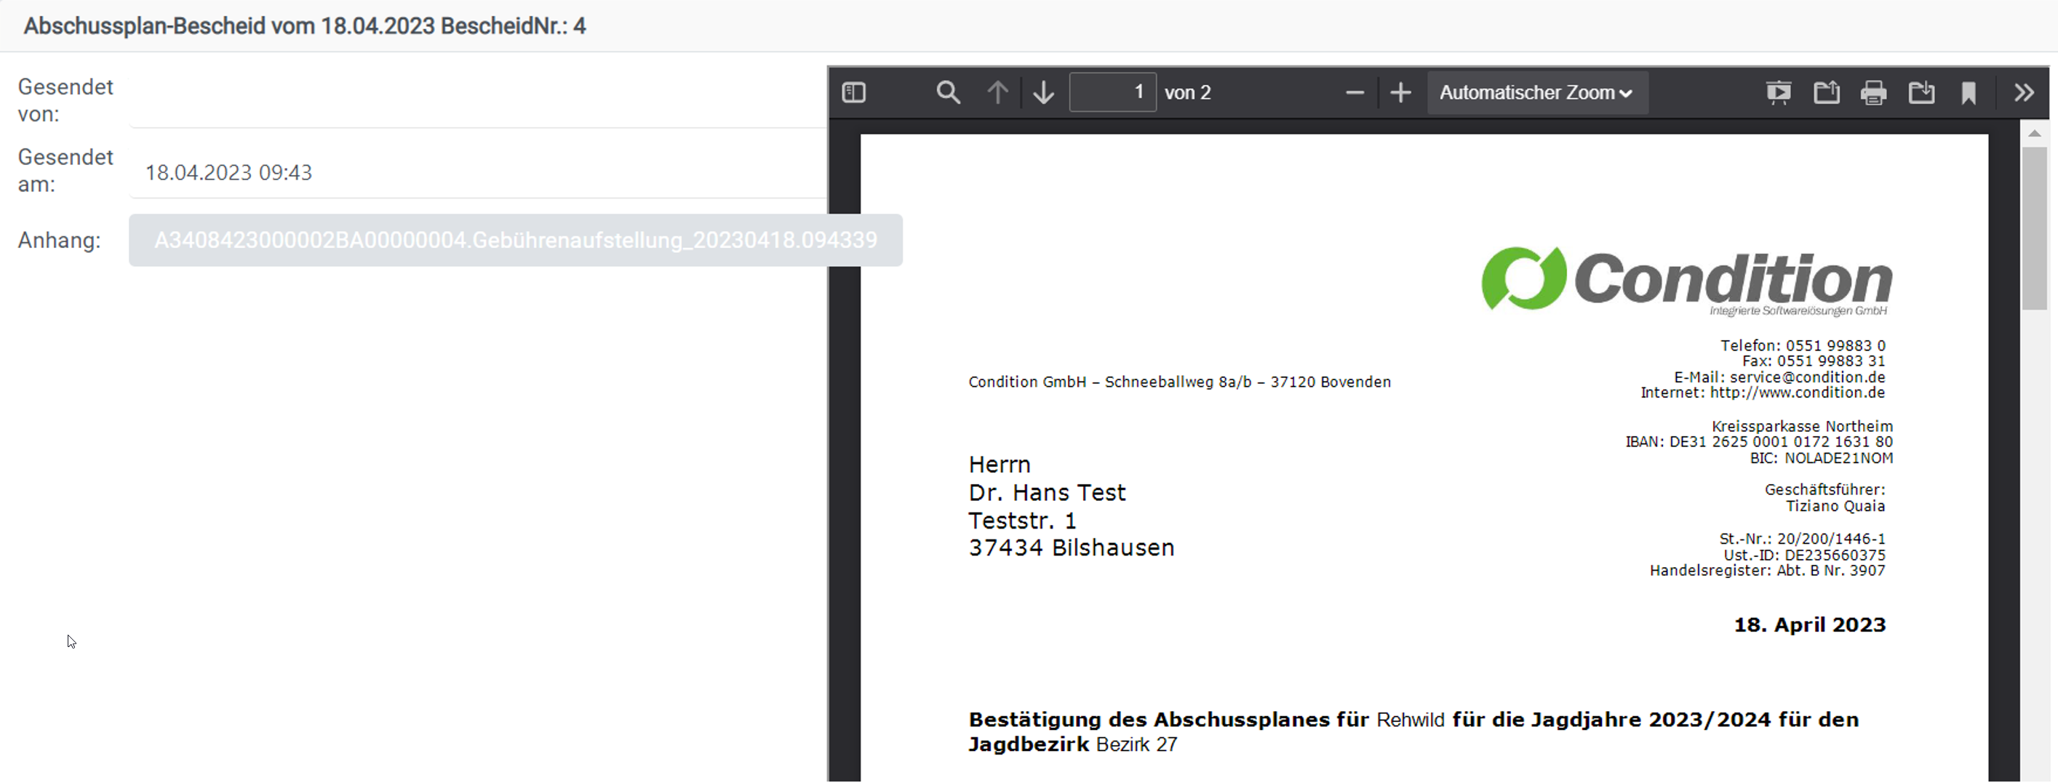Viewport: 2058px width, 783px height.
Task: Click the Gesendet von field
Action: (x=478, y=101)
